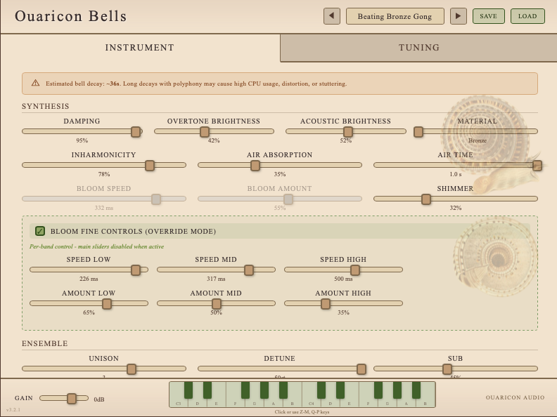Click the Save preset button

(x=488, y=16)
